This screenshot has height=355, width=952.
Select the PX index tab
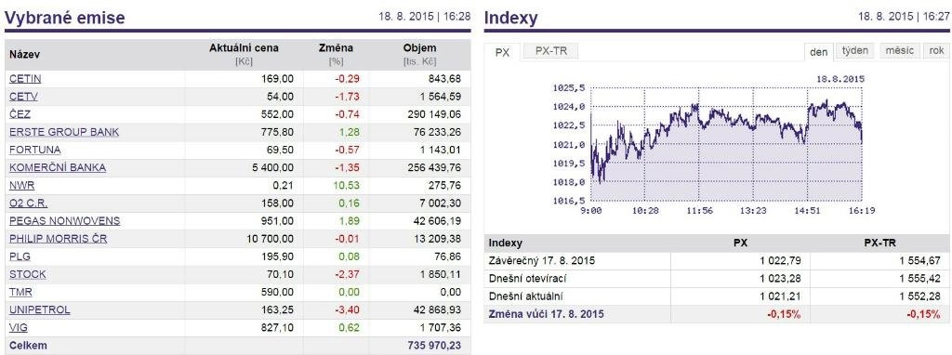502,52
